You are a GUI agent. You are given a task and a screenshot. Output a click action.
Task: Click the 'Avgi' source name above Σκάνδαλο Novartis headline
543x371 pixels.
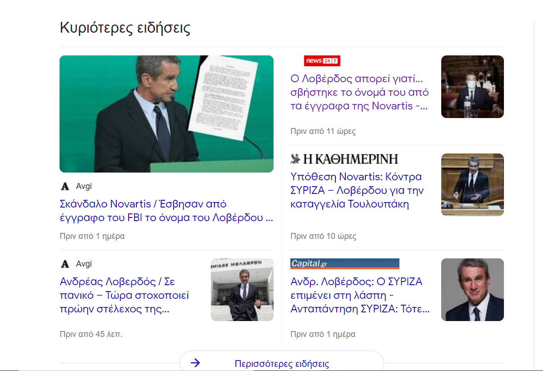[84, 186]
